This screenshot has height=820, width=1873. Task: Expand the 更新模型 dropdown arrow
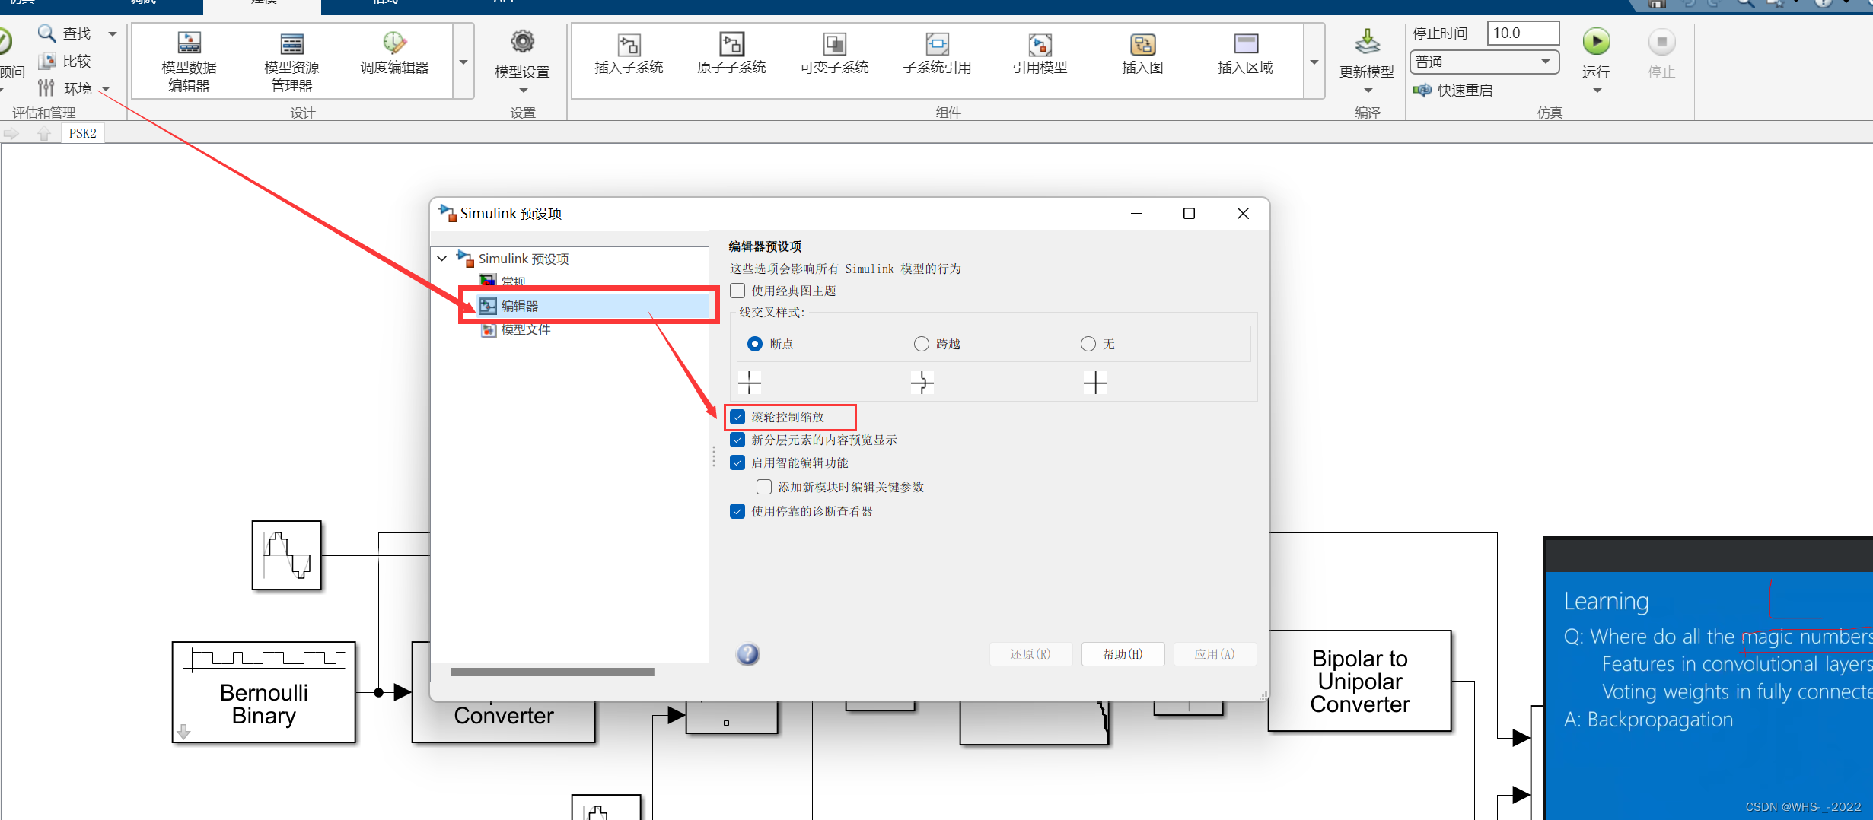pos(1368,91)
